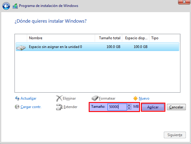The image size is (191, 144).
Task: Sort by the Nombre column header
Action: (61, 38)
